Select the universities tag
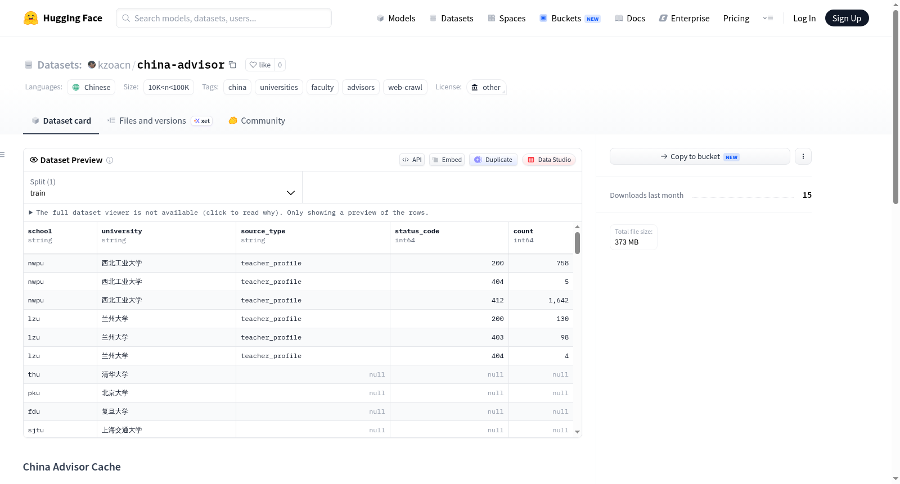 (279, 87)
